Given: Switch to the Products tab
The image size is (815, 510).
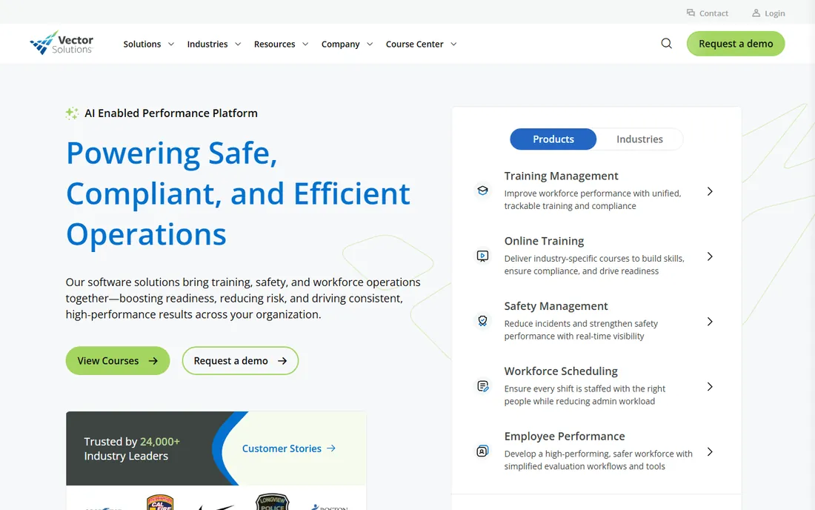Looking at the screenshot, I should [x=553, y=139].
